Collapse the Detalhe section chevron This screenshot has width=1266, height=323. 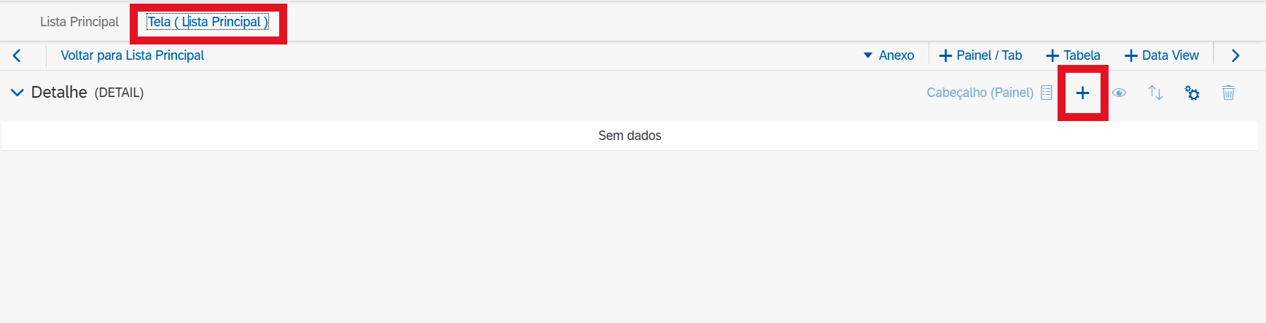[17, 93]
